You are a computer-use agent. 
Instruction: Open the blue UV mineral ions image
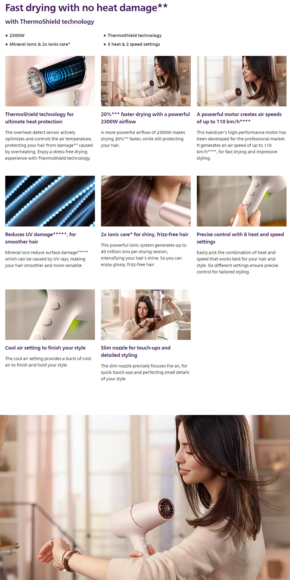50,201
